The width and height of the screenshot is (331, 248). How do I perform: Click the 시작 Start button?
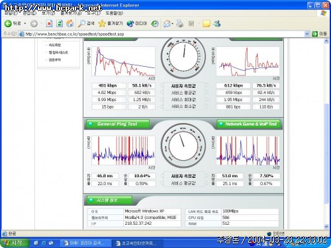[14, 243]
